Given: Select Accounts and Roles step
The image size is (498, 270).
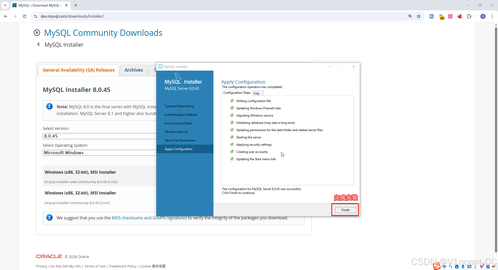Looking at the screenshot, I should [178, 123].
